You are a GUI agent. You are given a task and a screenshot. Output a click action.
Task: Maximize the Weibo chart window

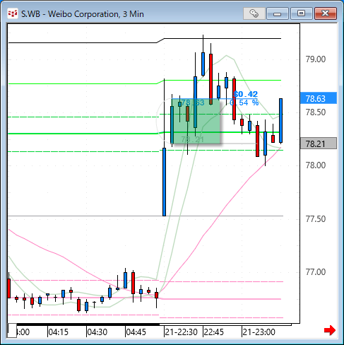[301, 13]
